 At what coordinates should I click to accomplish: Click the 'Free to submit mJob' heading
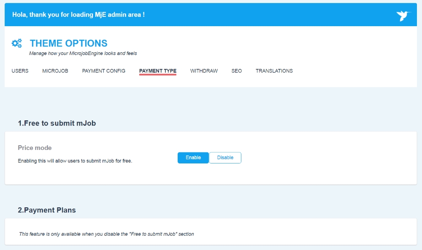[57, 123]
